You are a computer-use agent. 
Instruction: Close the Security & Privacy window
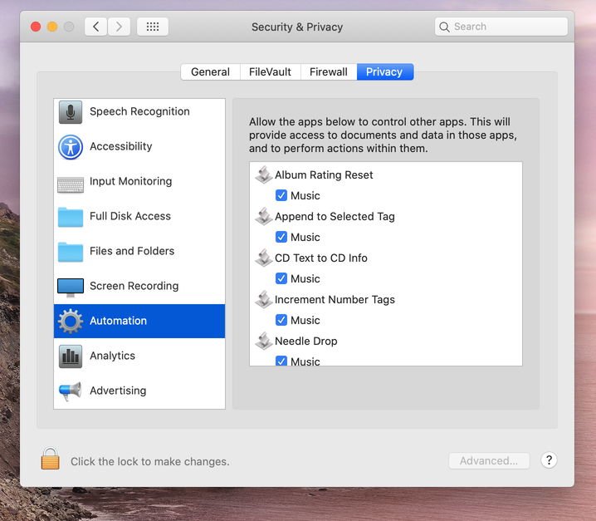36,27
